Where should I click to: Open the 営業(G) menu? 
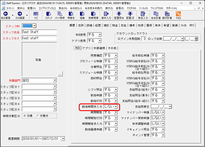(x=10, y=8)
